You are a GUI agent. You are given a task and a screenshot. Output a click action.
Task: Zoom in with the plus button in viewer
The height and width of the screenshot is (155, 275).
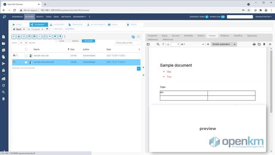[x=208, y=44]
